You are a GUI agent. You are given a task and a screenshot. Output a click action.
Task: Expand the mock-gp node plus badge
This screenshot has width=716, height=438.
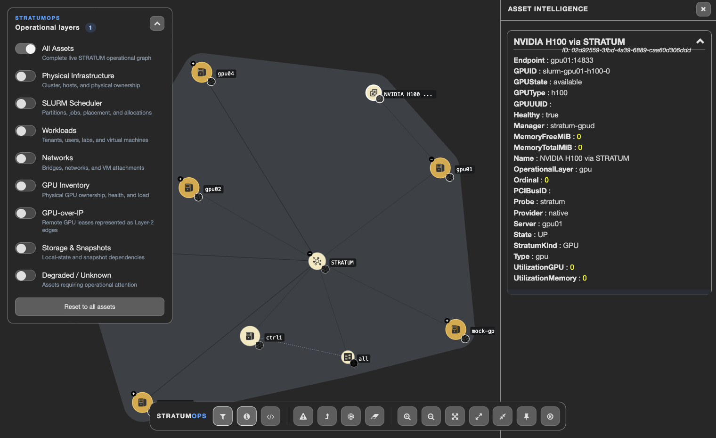[x=447, y=321]
